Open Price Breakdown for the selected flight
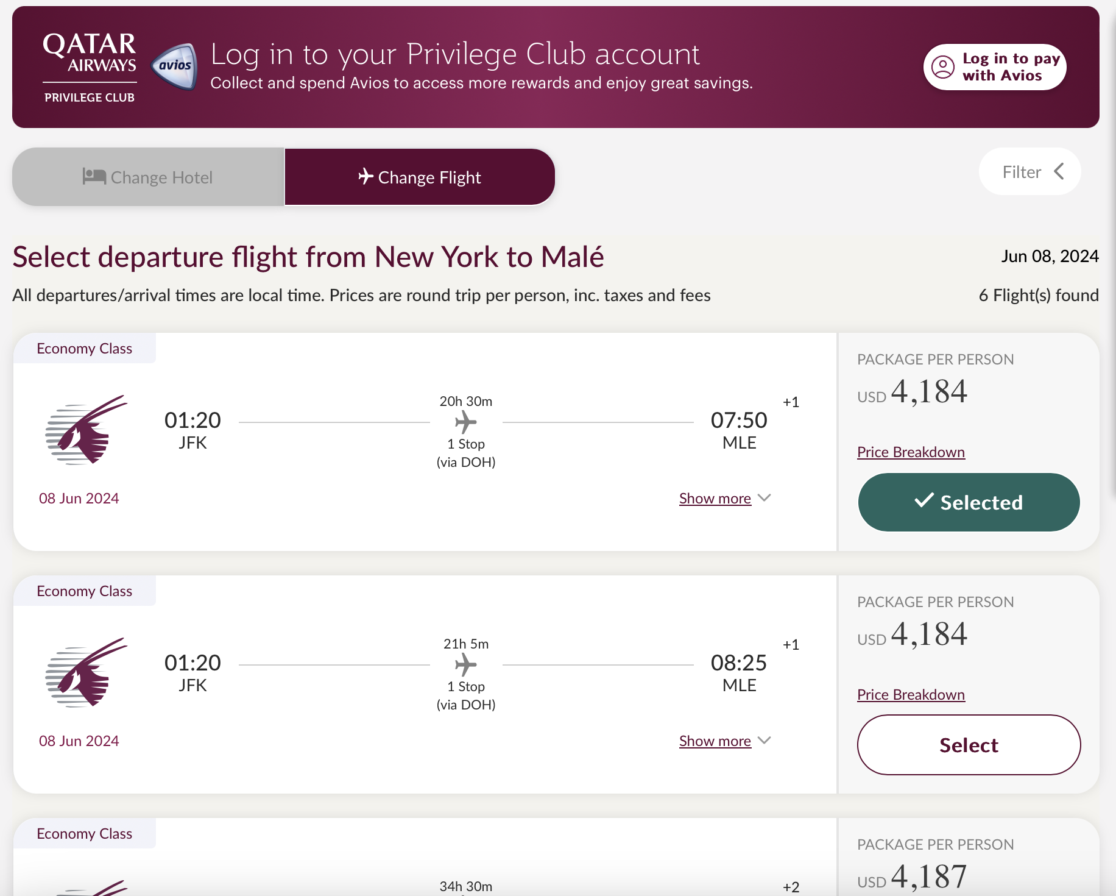1116x896 pixels. (x=911, y=452)
